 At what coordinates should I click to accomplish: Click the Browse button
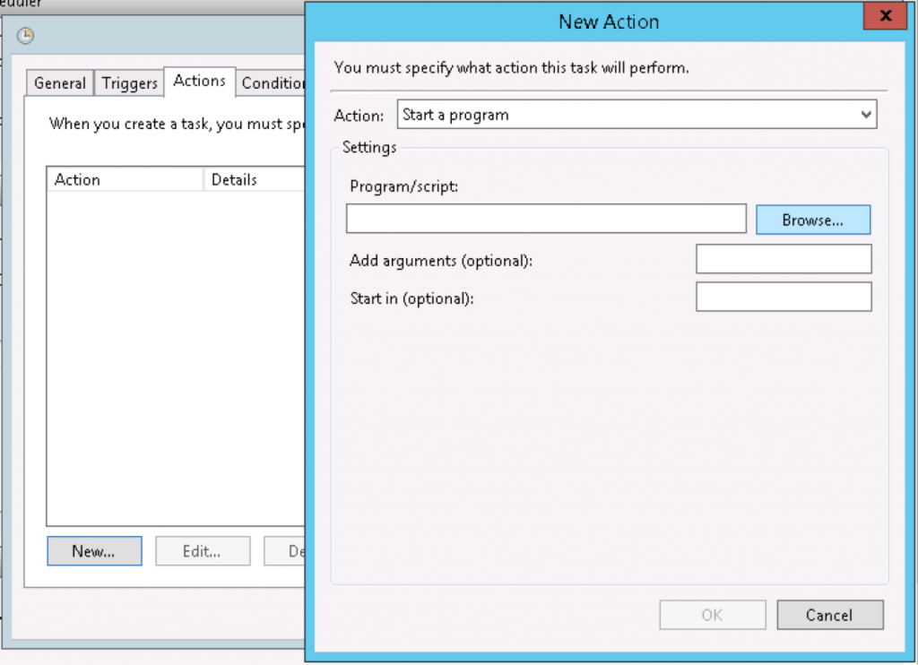(x=812, y=219)
